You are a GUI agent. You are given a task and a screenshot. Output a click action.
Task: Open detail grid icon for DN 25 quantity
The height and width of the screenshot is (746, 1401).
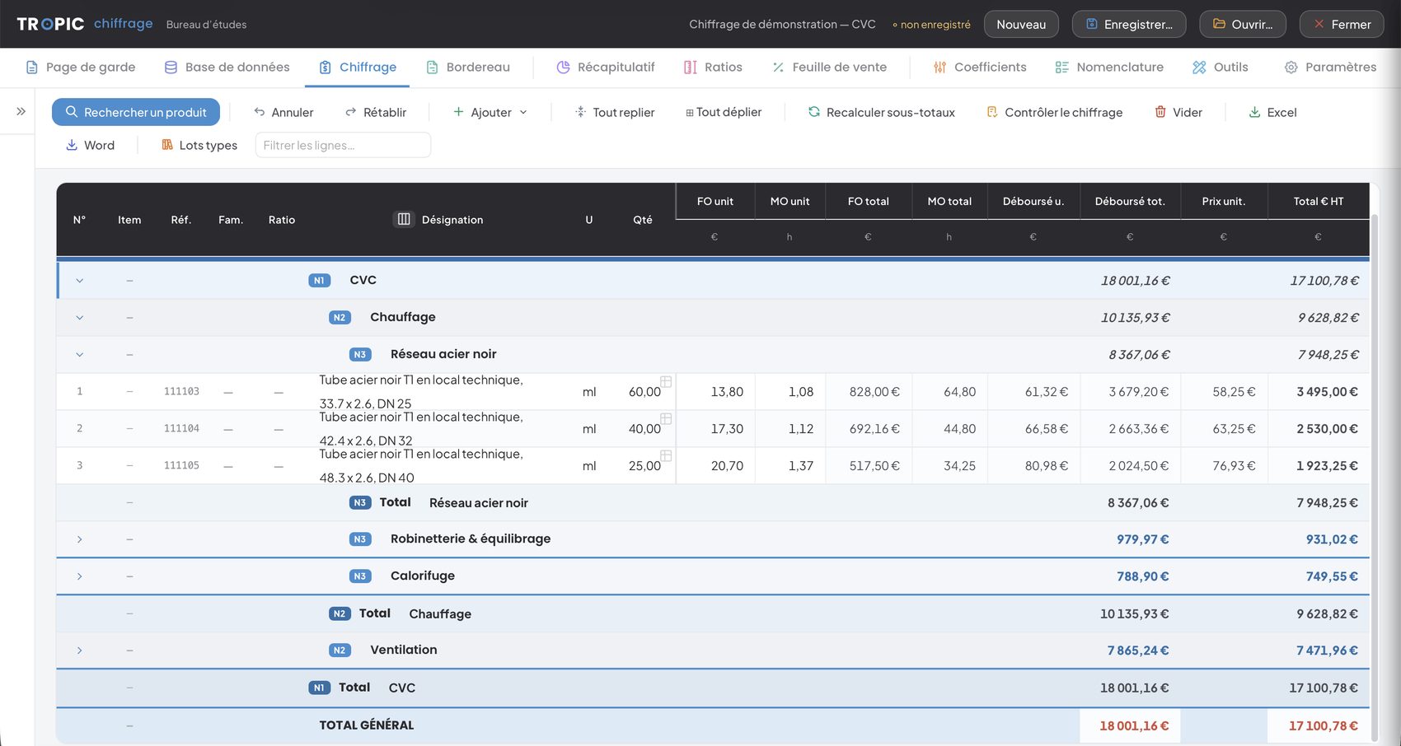pyautogui.click(x=666, y=381)
